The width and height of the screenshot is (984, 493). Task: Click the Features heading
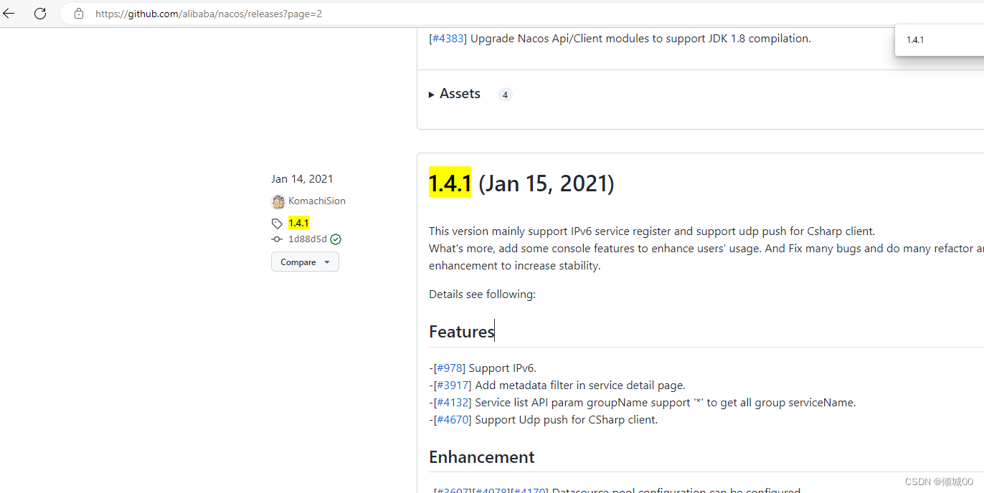coord(461,331)
